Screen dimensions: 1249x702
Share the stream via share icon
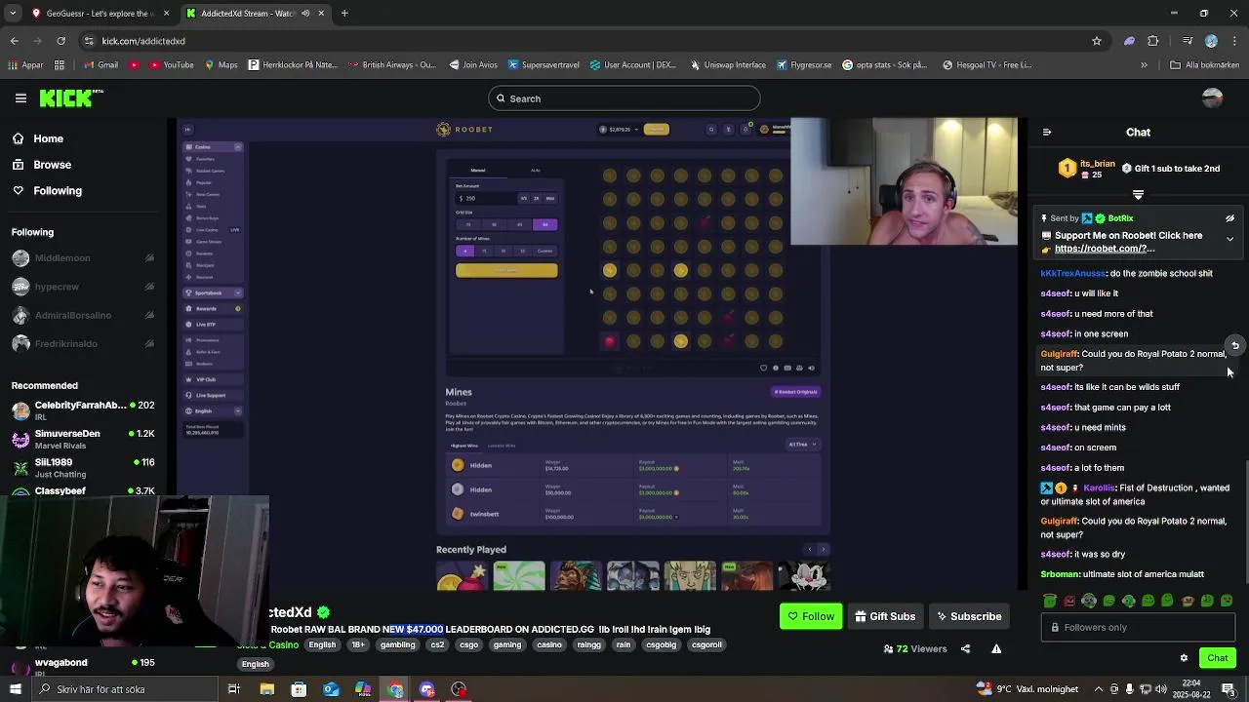(965, 649)
